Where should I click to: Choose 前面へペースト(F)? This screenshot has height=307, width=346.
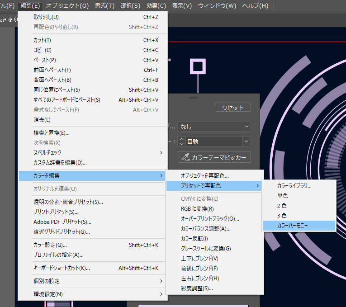click(93, 70)
